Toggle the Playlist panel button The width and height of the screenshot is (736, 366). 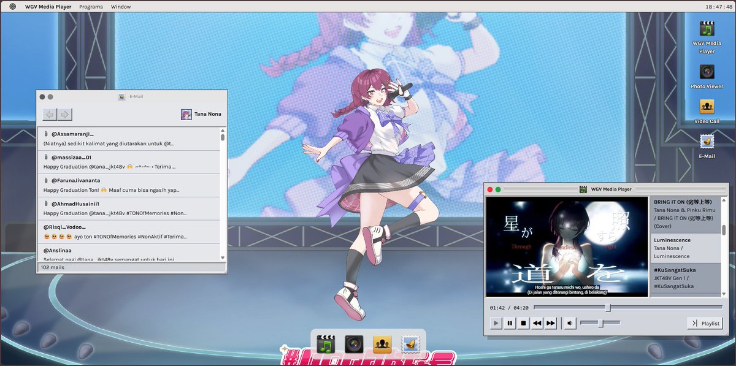coord(705,323)
